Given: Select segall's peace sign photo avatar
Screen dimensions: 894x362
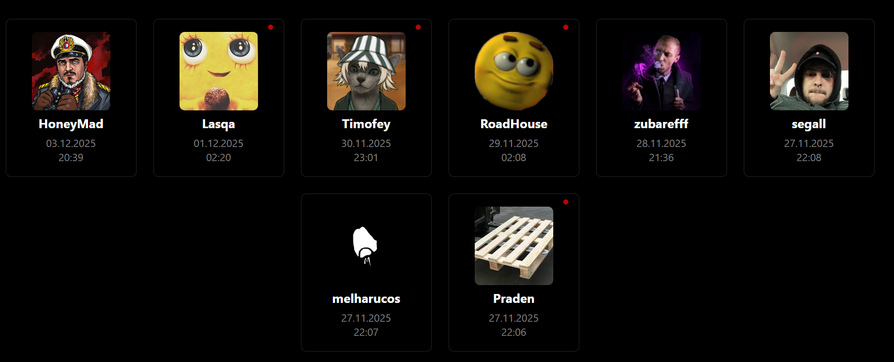Looking at the screenshot, I should [809, 71].
